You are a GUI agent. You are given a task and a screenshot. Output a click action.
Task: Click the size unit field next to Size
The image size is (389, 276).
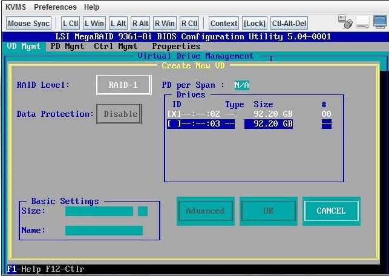tap(143, 211)
